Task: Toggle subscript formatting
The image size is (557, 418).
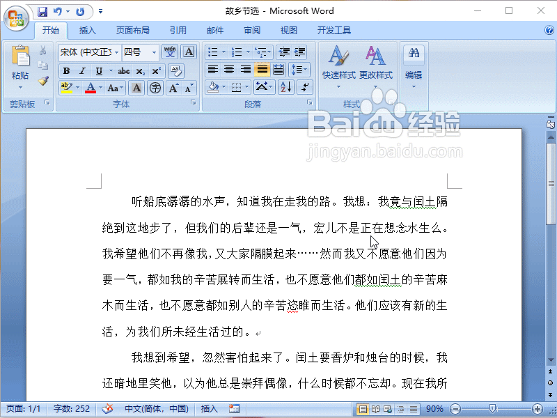Action: [x=141, y=71]
